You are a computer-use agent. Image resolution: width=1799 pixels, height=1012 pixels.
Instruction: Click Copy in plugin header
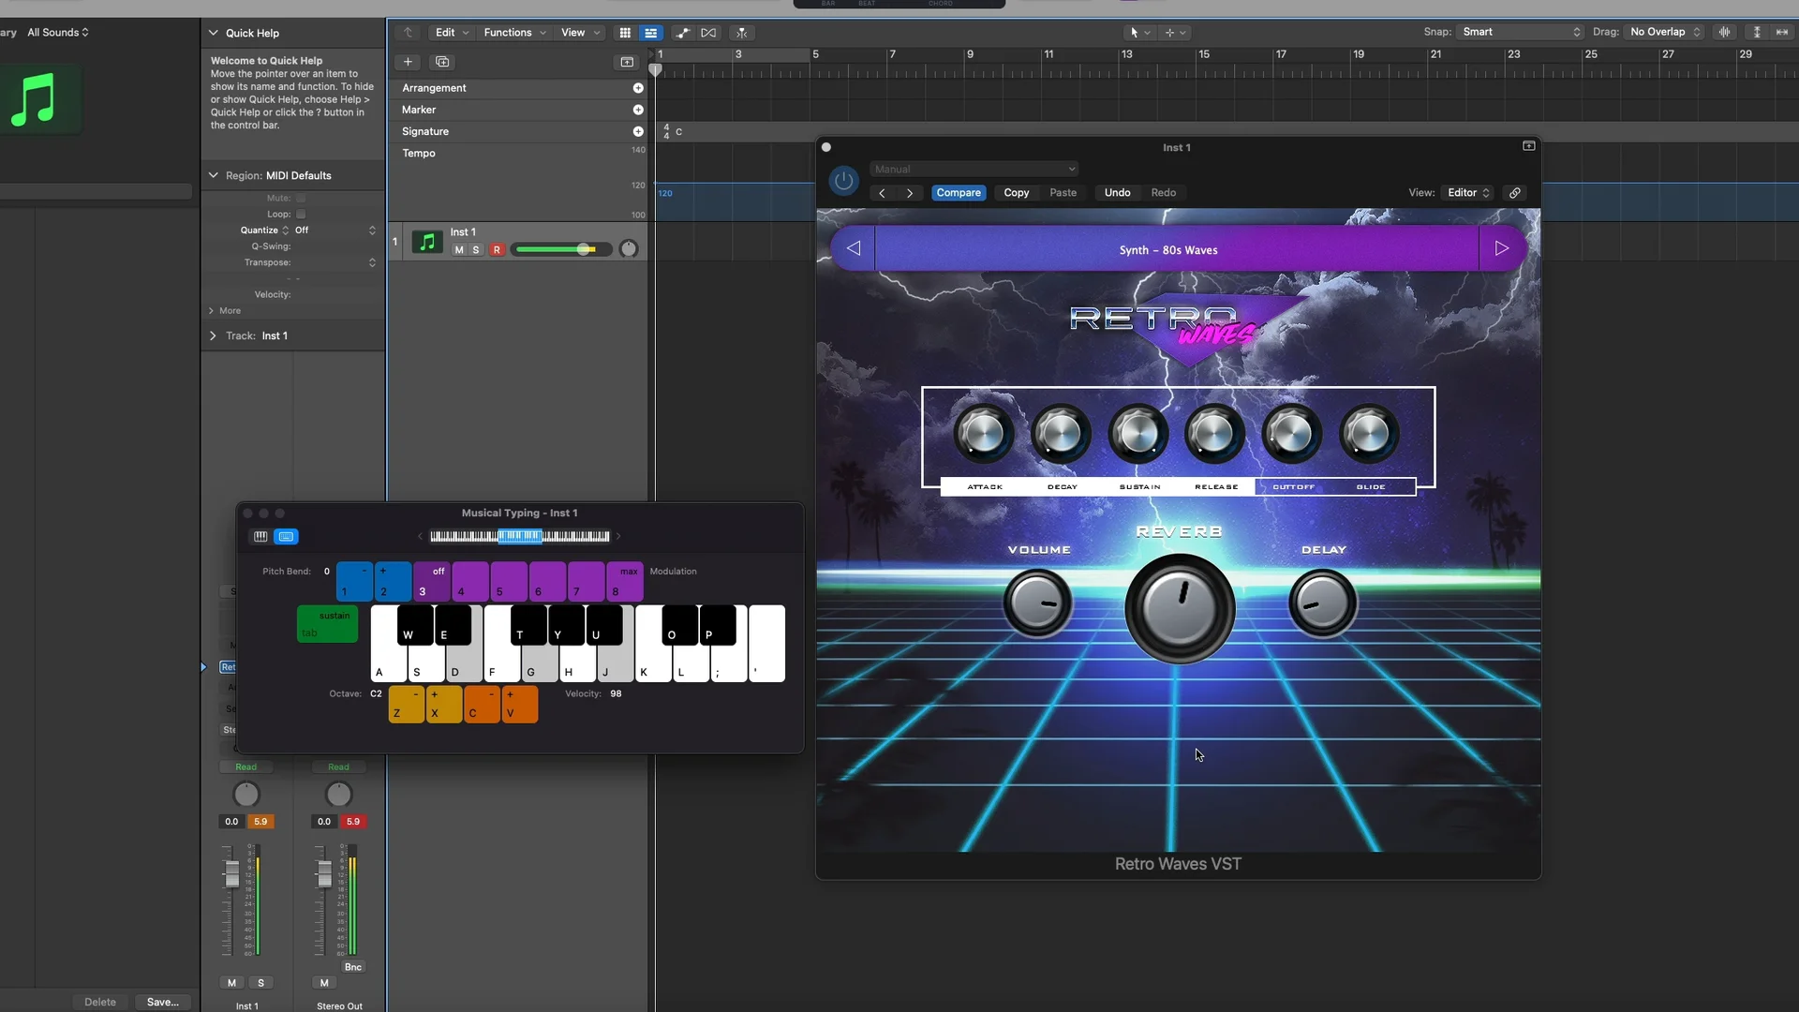[1016, 193]
